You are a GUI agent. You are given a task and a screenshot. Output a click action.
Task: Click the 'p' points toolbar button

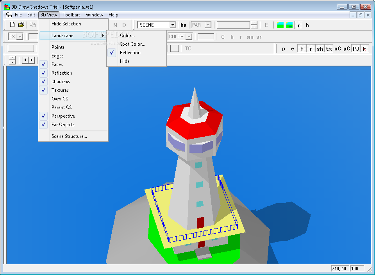(x=284, y=49)
